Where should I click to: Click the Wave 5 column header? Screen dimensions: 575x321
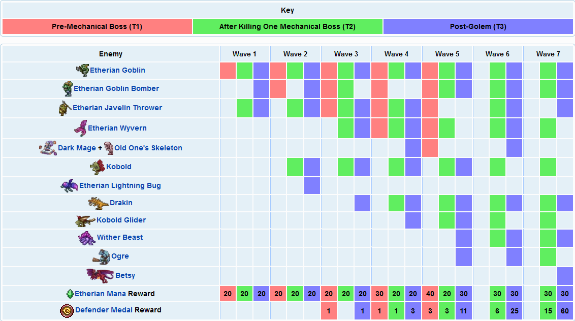pyautogui.click(x=447, y=54)
